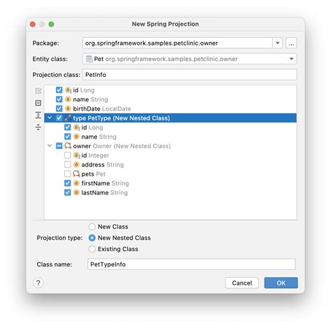Collapse the type PetType node
Viewport: 331px width, 328px height.
tap(50, 117)
